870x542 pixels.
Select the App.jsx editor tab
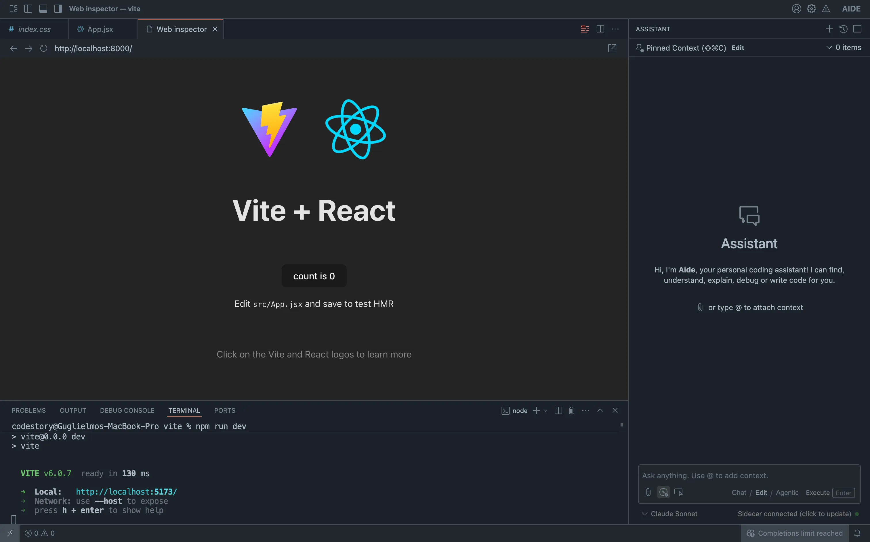pos(100,29)
